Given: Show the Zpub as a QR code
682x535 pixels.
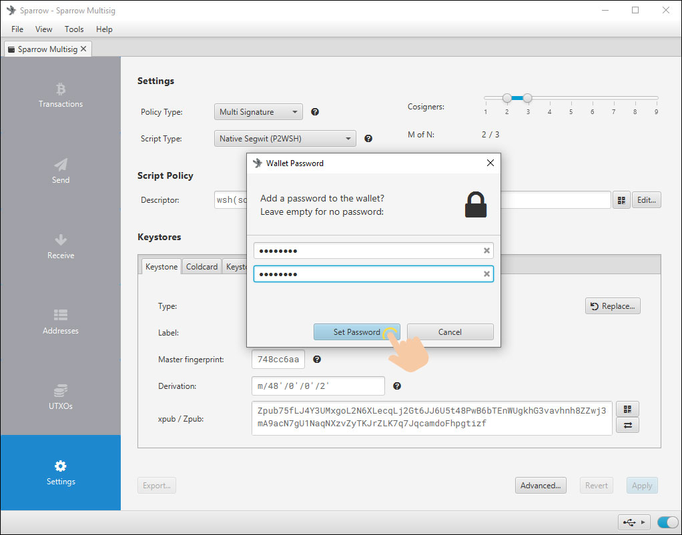Looking at the screenshot, I should 627,408.
